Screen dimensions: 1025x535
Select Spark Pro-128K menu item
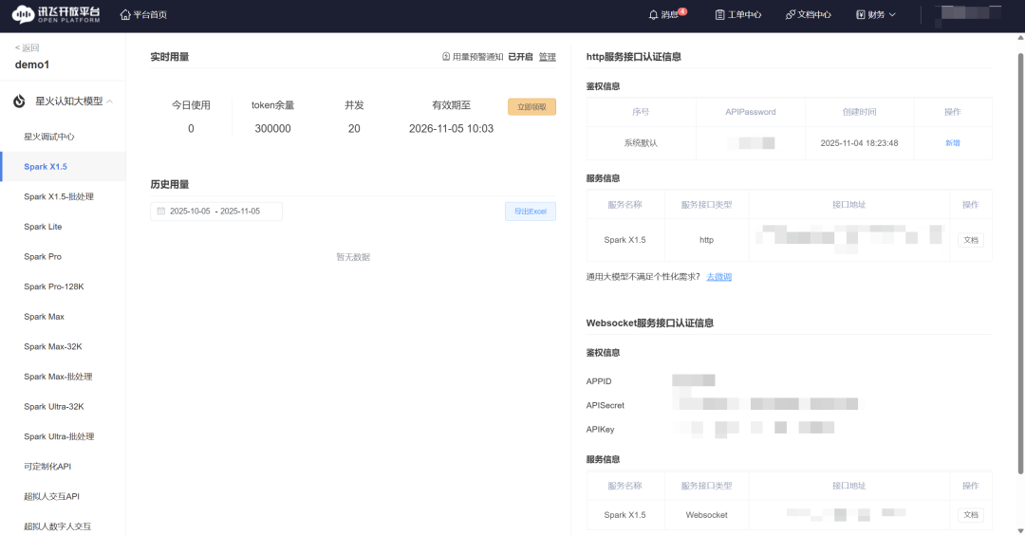point(53,286)
